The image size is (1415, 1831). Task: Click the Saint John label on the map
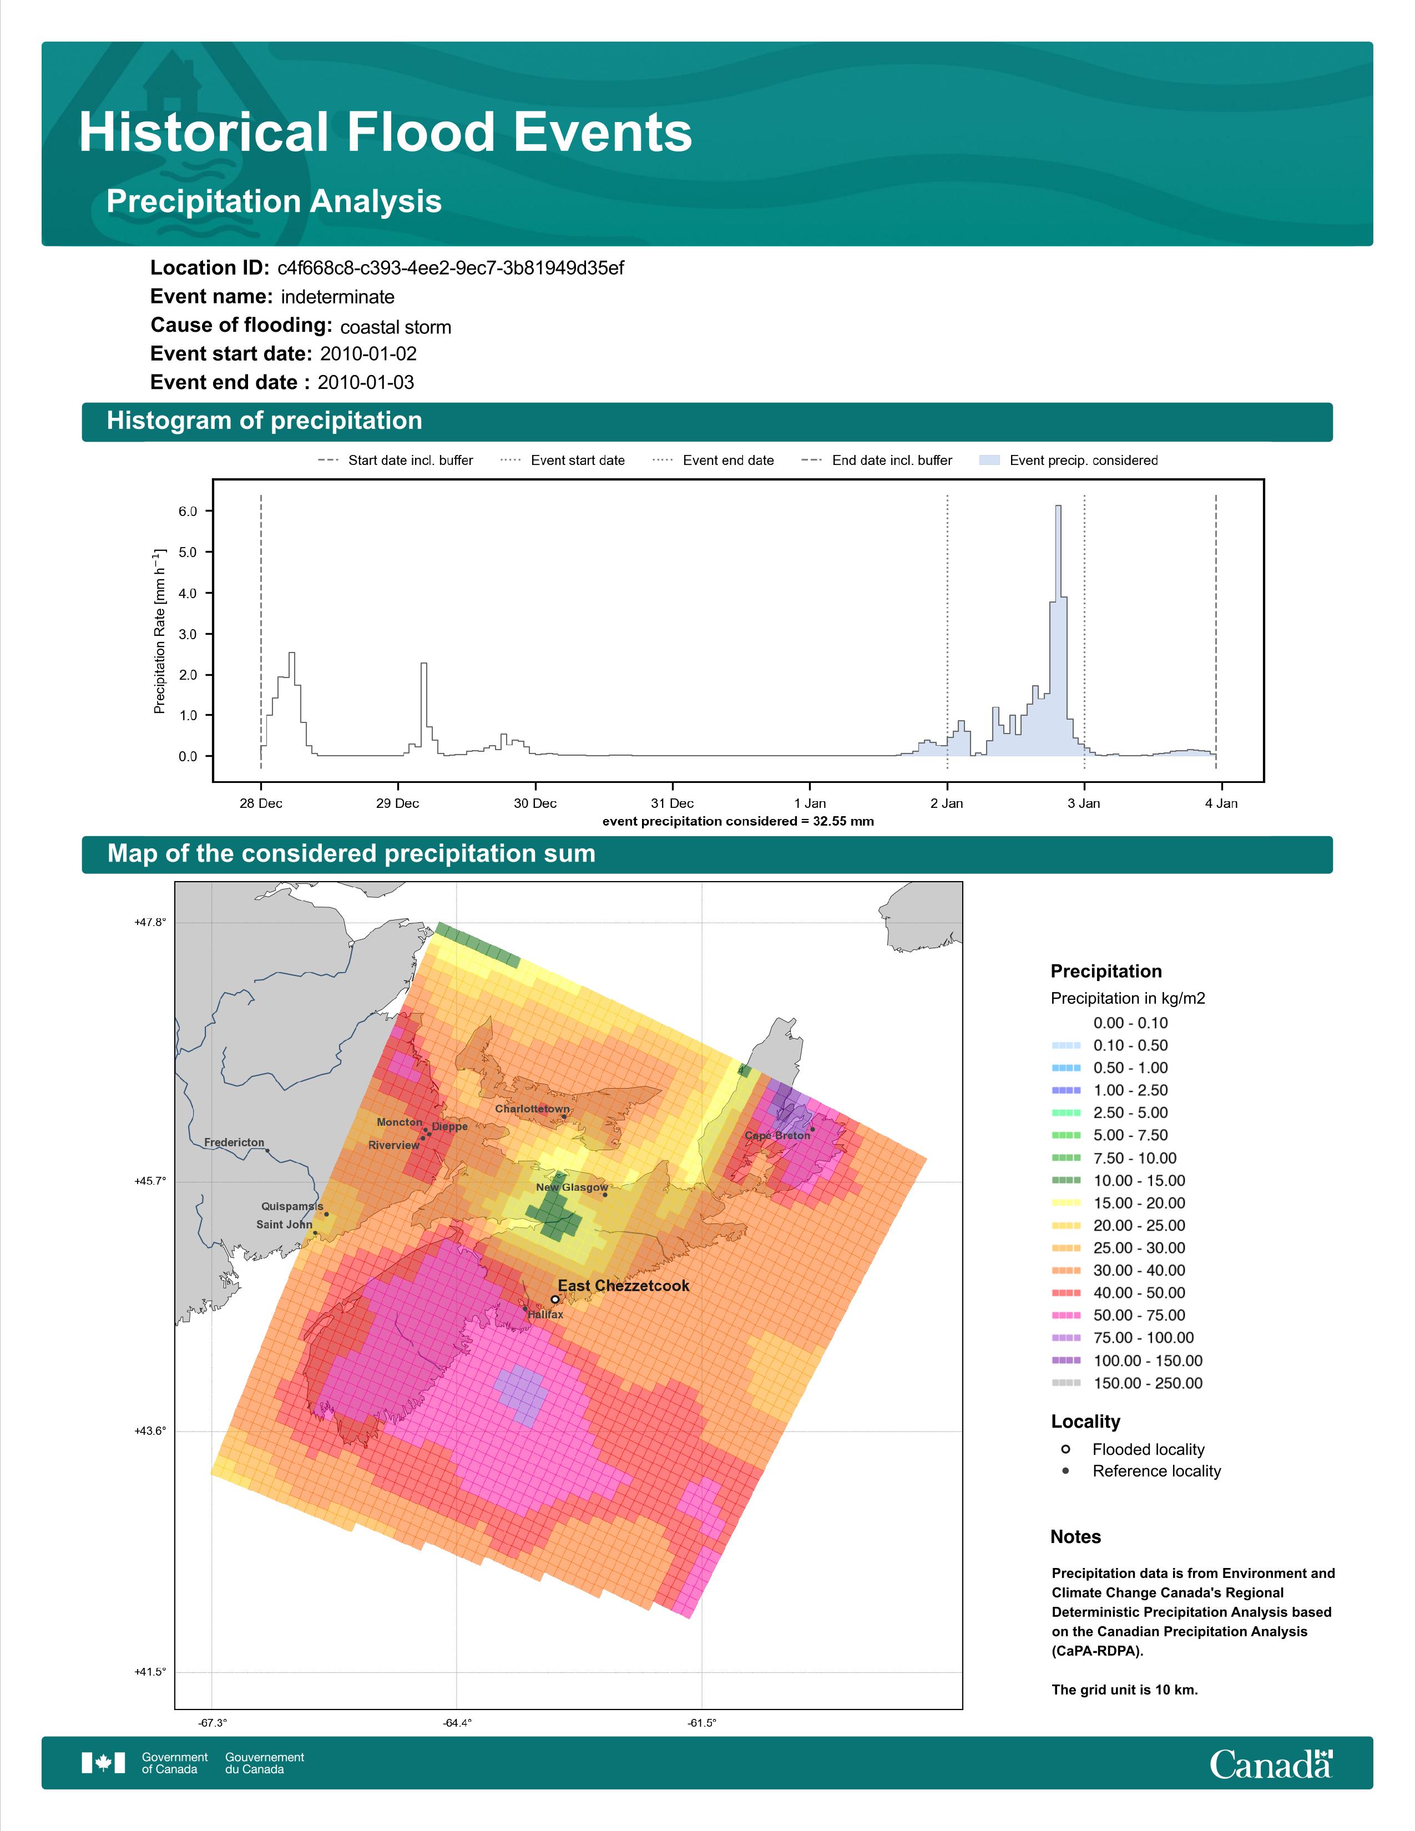284,1224
